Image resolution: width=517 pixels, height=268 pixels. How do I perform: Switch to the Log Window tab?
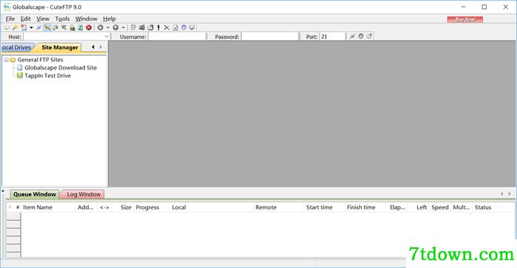[83, 194]
